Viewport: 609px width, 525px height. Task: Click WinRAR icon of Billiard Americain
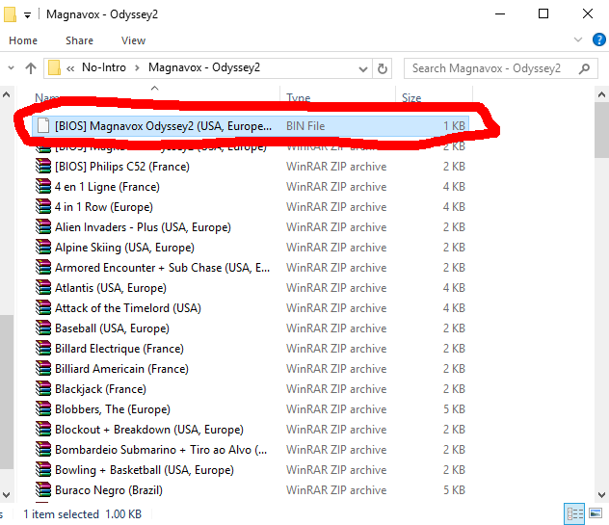pos(43,368)
